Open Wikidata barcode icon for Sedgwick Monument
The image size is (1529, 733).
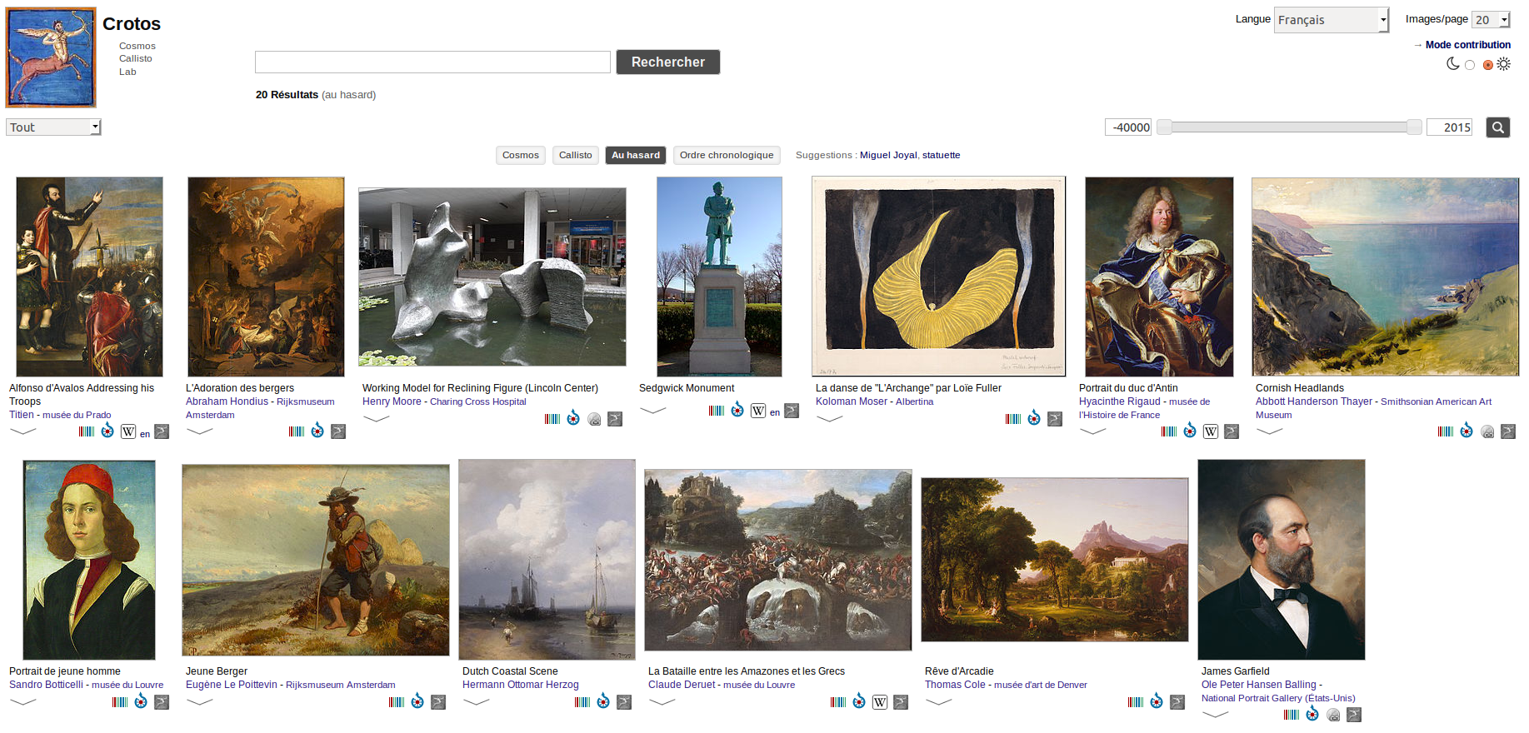(717, 411)
